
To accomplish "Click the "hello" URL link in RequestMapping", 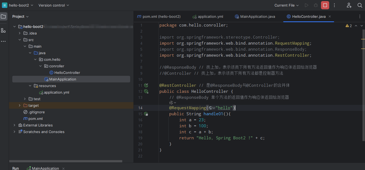I will point(224,108).
